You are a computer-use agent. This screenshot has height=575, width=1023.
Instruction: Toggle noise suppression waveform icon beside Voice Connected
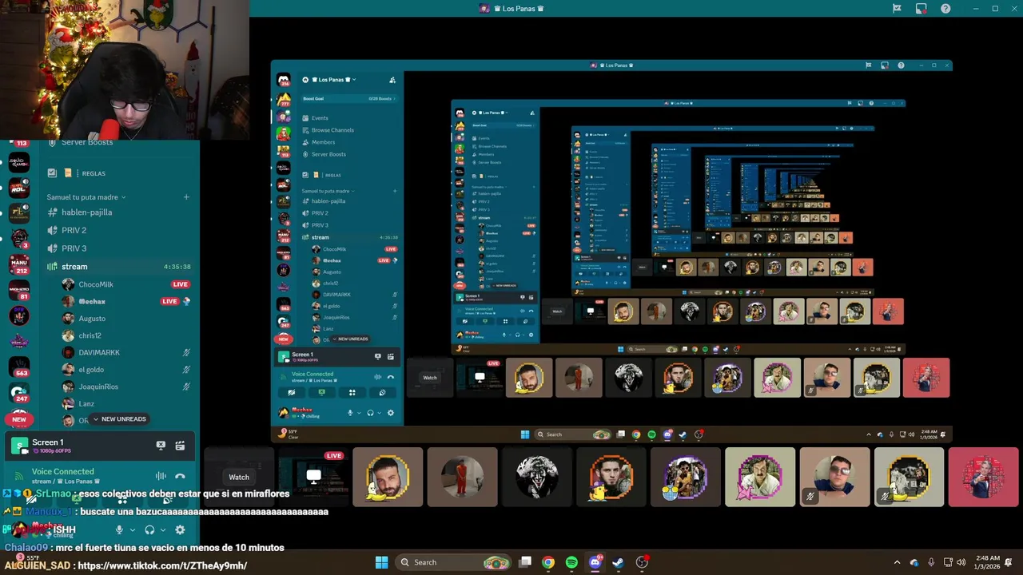pyautogui.click(x=161, y=476)
